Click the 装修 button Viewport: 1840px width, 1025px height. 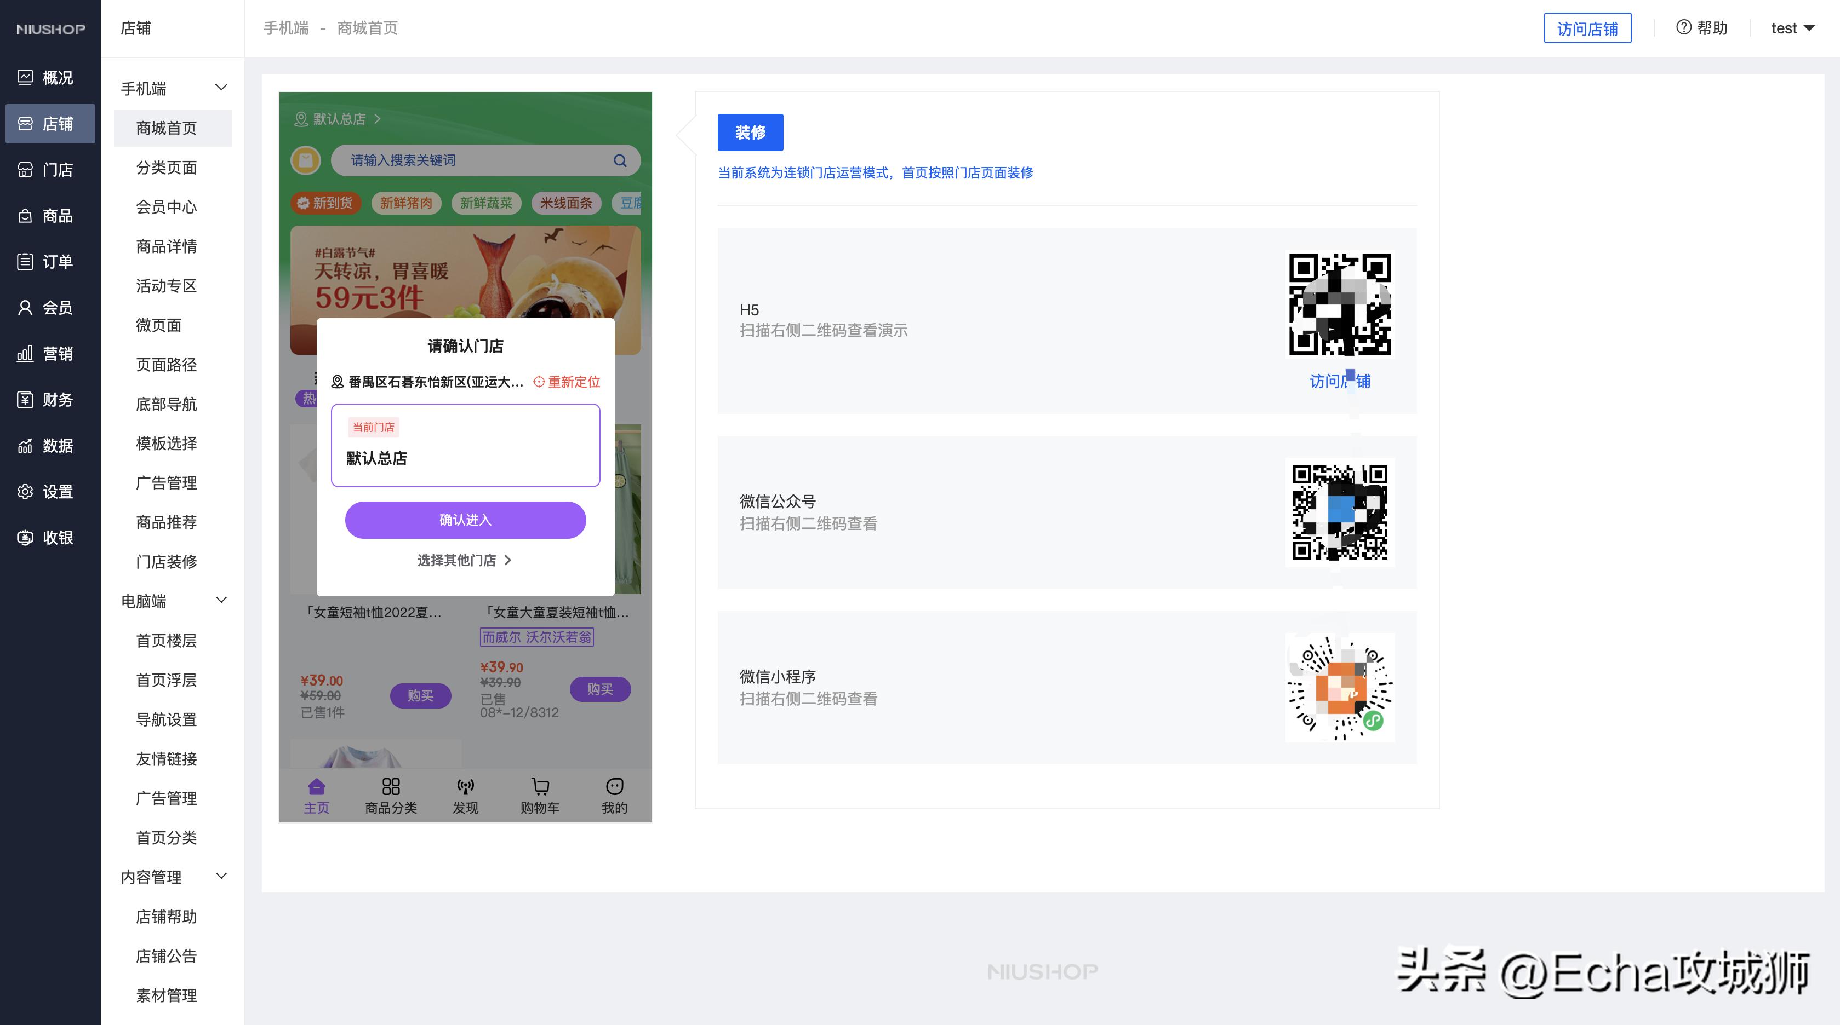pos(750,132)
